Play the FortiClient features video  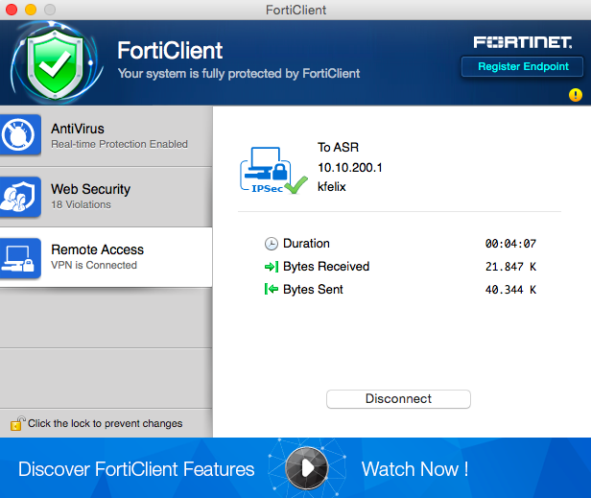(306, 468)
